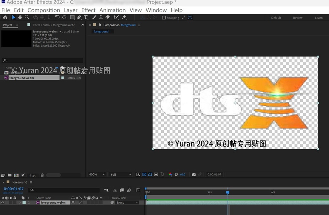Create a new folder in Project panel
This screenshot has height=215, width=329.
click(10, 175)
